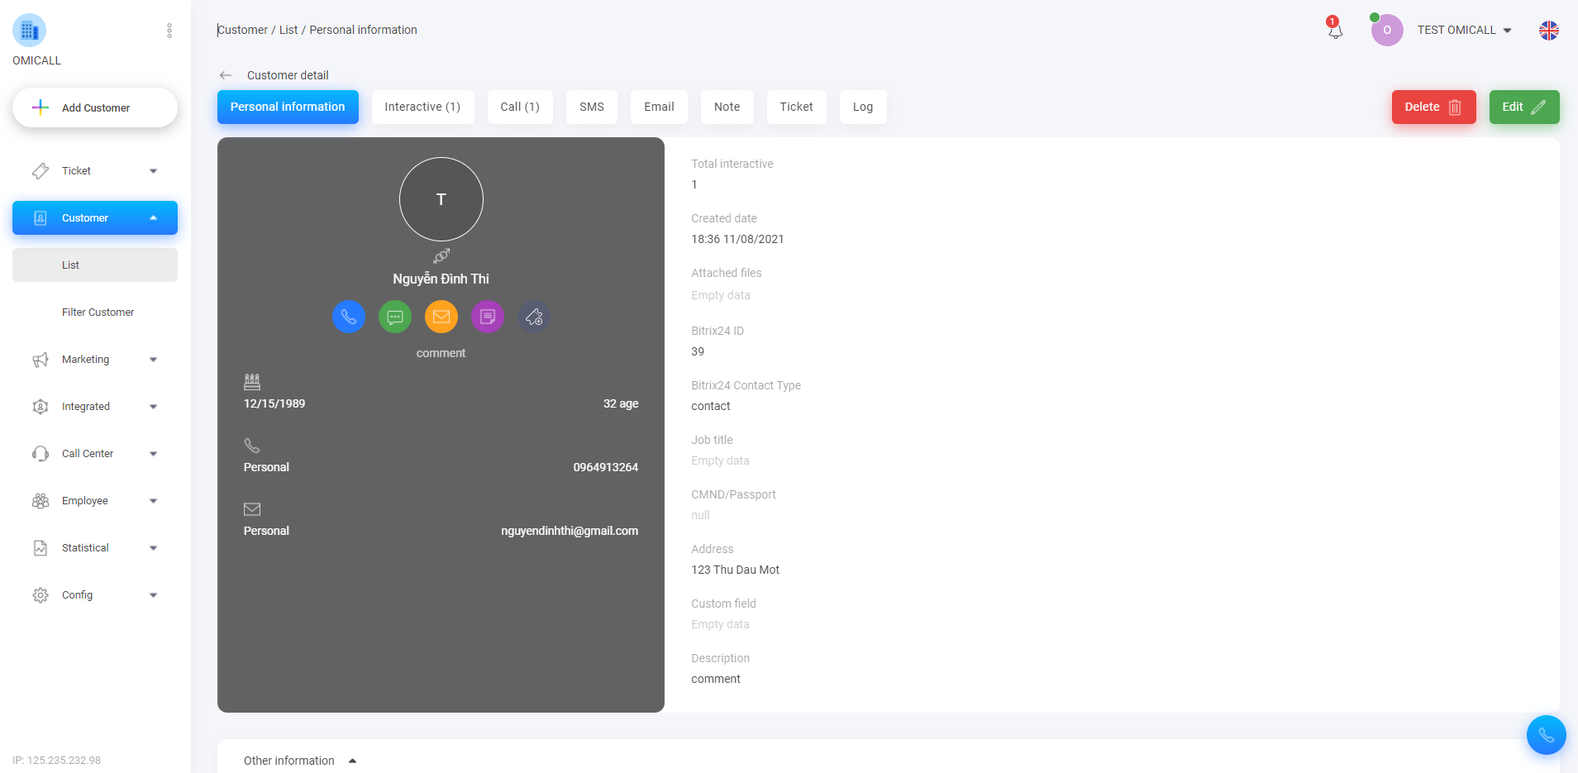Click the UK flag language icon
The height and width of the screenshot is (773, 1578).
(1548, 31)
